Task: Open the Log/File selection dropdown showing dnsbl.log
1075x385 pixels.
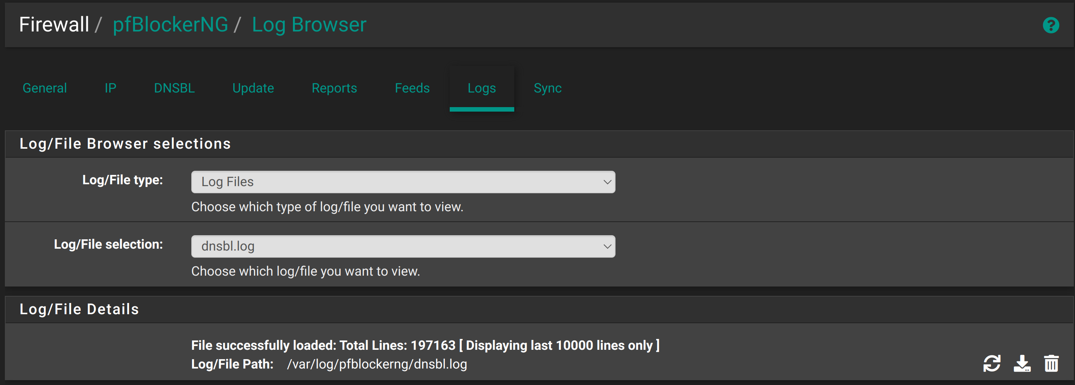Action: pos(403,247)
